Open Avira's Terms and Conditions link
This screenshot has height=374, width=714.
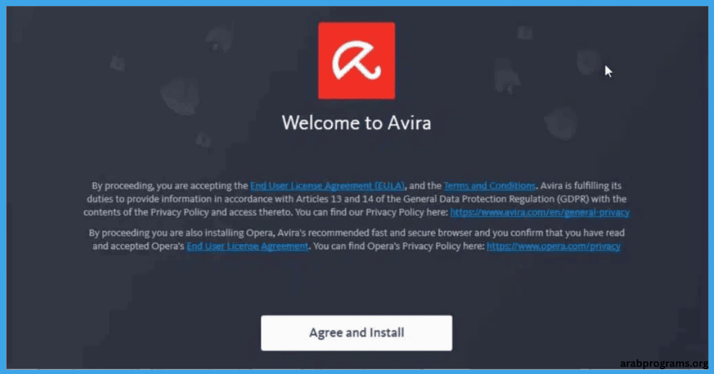pos(490,186)
